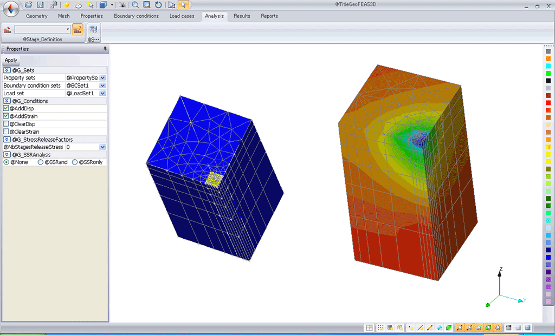Open the Property sets dropdown
The width and height of the screenshot is (555, 335).
102,78
